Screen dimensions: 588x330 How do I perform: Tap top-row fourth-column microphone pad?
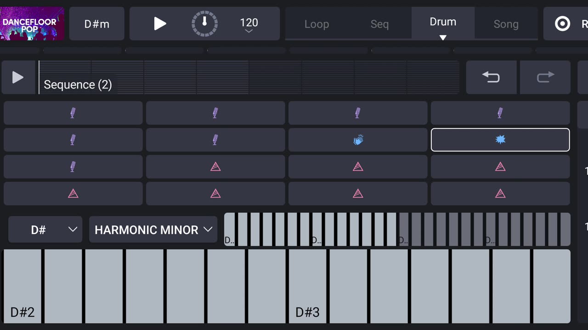500,113
